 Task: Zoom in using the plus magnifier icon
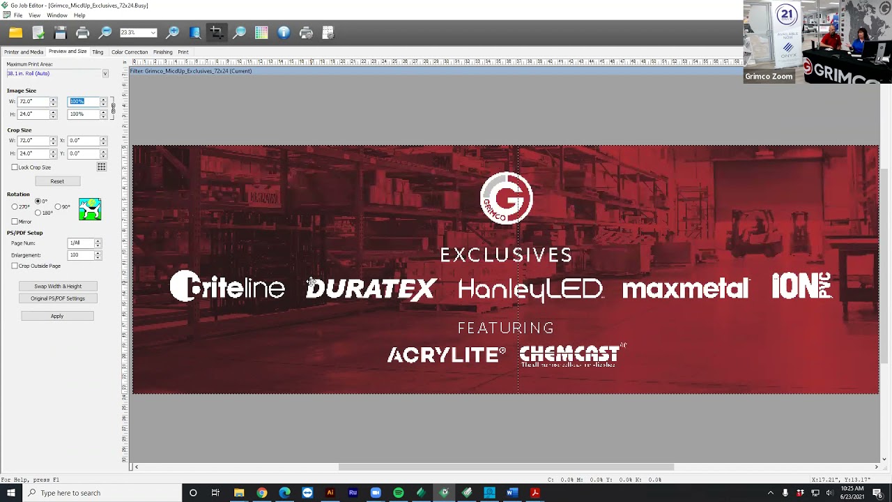pyautogui.click(x=173, y=33)
